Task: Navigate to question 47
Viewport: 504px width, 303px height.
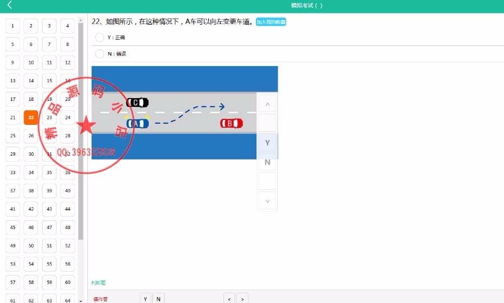Action: click(x=49, y=227)
